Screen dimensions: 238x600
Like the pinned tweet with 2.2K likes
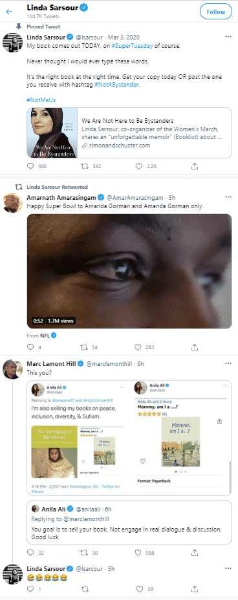coord(140,166)
